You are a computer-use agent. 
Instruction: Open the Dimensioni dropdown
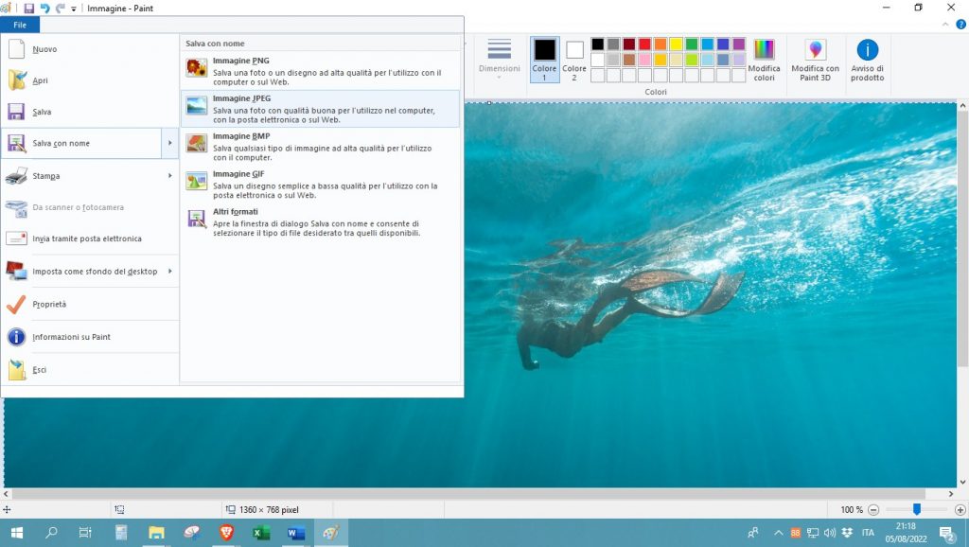click(x=499, y=59)
